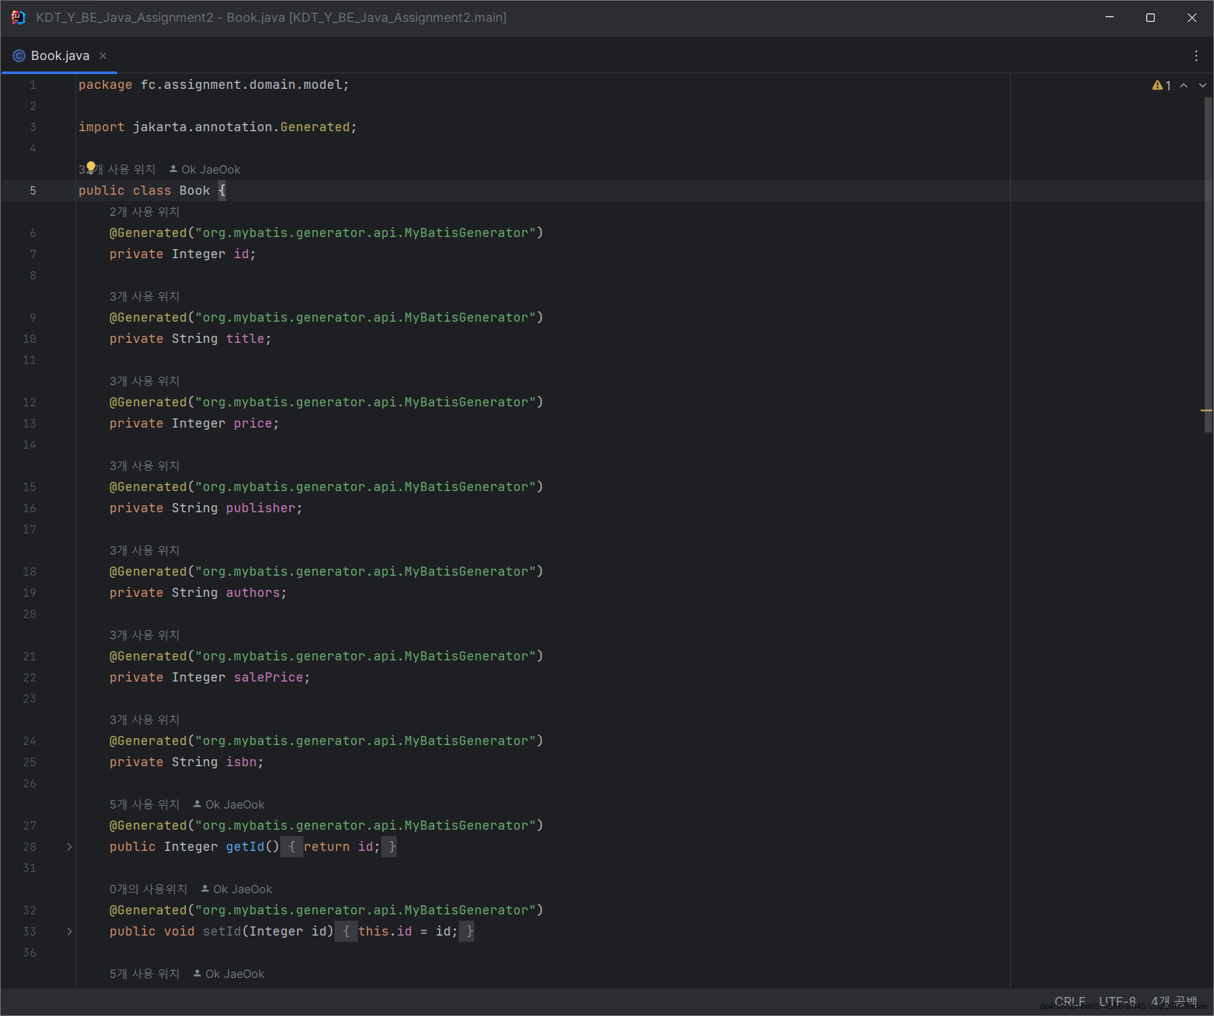Viewport: 1214px width, 1016px height.
Task: Click the folded getId body placeholder
Action: [339, 847]
